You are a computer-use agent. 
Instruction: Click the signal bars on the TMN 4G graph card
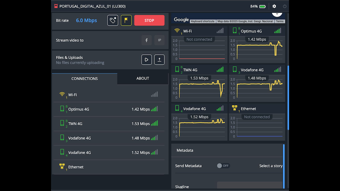click(220, 70)
